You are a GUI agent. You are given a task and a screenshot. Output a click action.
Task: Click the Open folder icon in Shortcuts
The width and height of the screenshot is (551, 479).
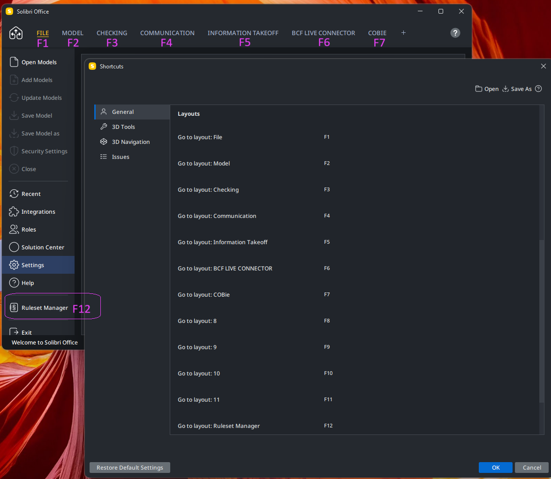[479, 89]
